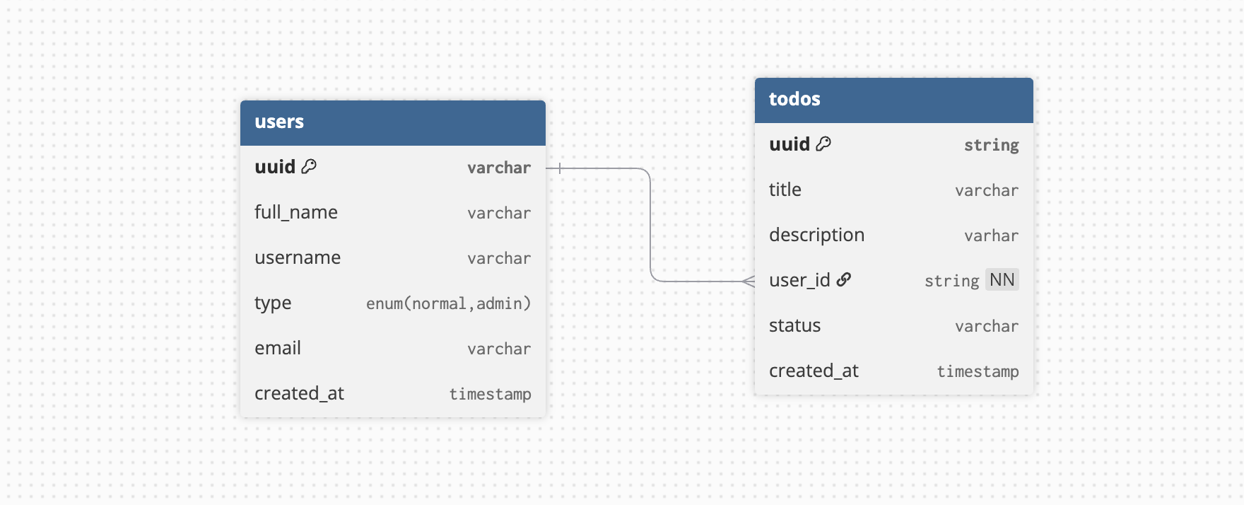1244x505 pixels.
Task: Select created_at row in todos table
Action: pyautogui.click(x=893, y=371)
